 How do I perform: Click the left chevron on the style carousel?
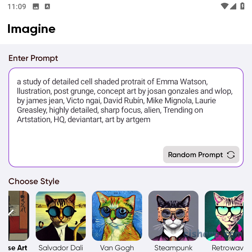click(x=11, y=212)
